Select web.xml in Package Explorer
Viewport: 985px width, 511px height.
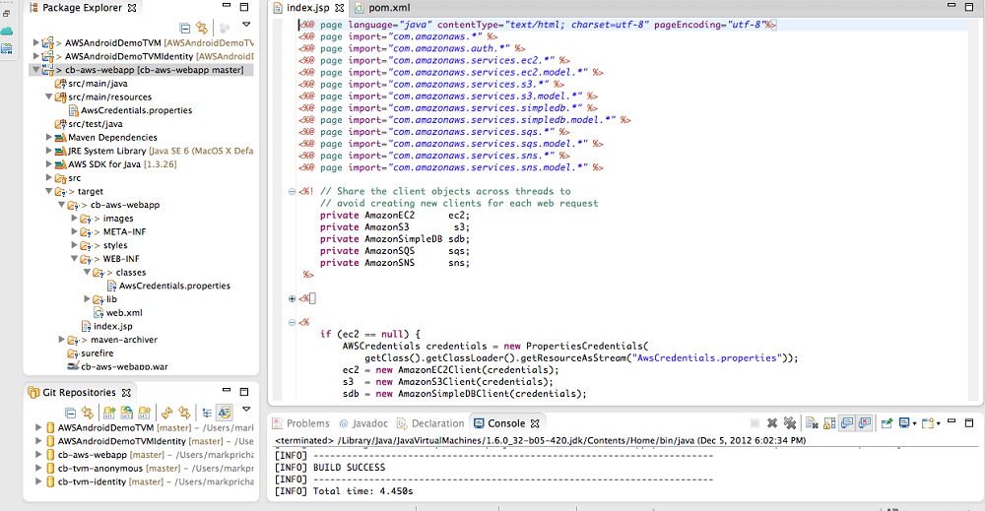123,312
